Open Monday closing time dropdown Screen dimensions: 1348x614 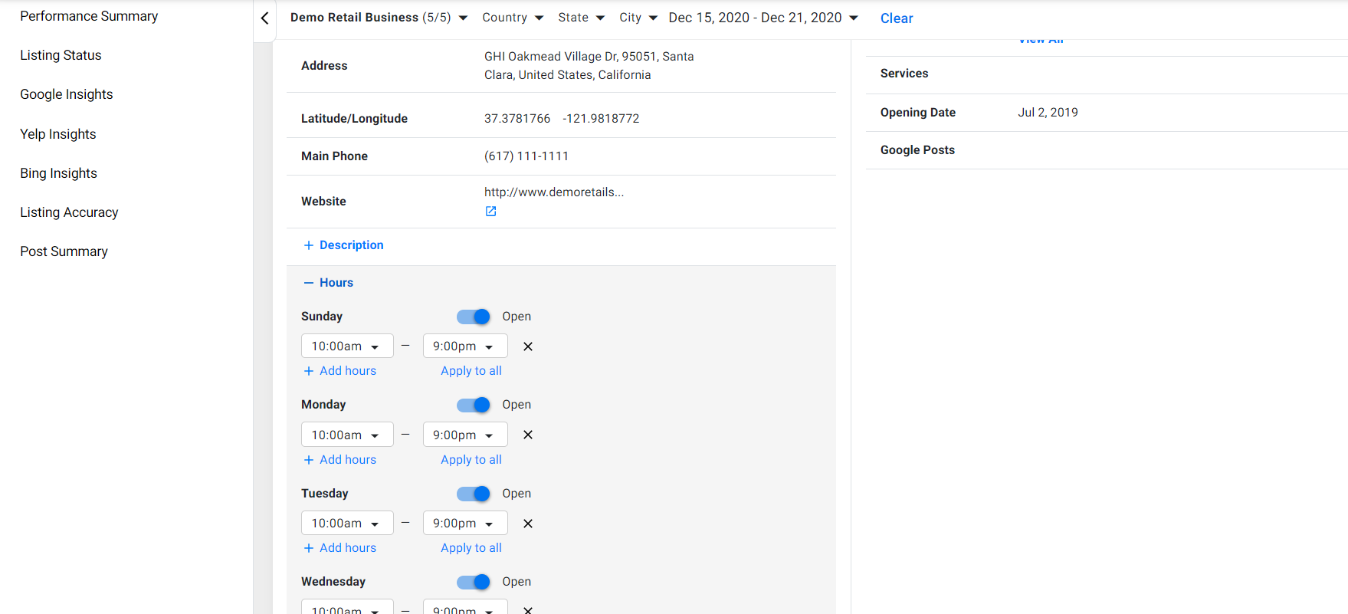465,435
